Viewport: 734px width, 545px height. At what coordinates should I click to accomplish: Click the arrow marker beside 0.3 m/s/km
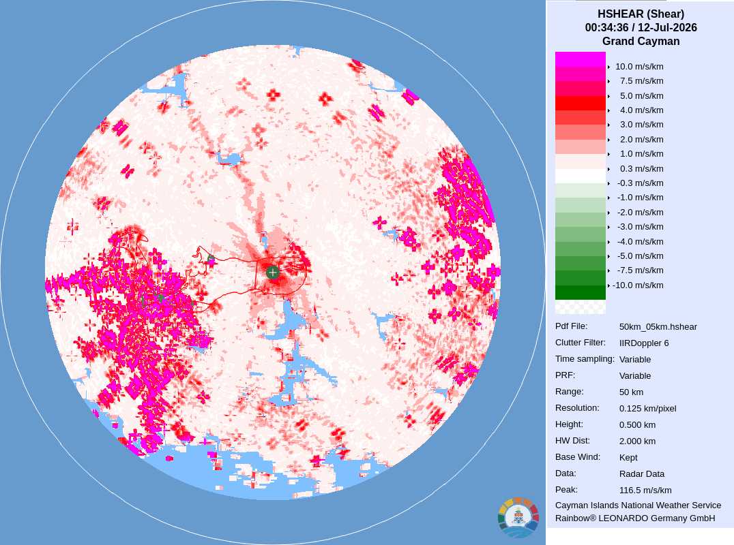(x=608, y=169)
